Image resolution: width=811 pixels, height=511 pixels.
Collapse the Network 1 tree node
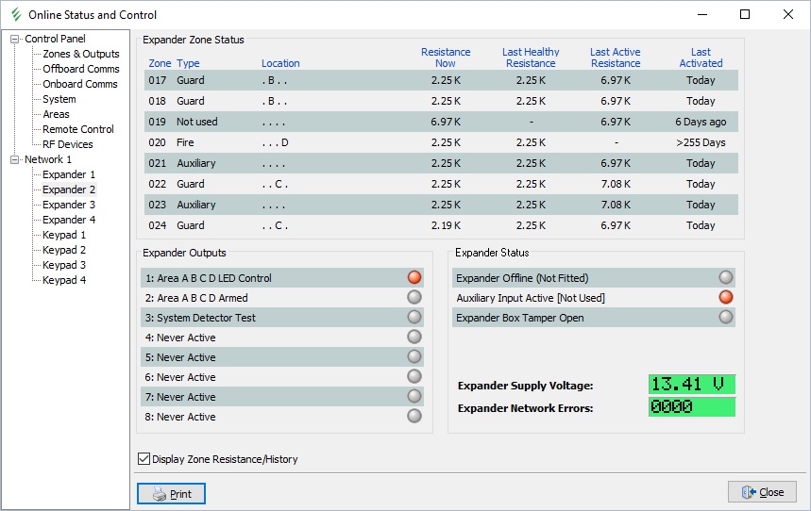[15, 159]
